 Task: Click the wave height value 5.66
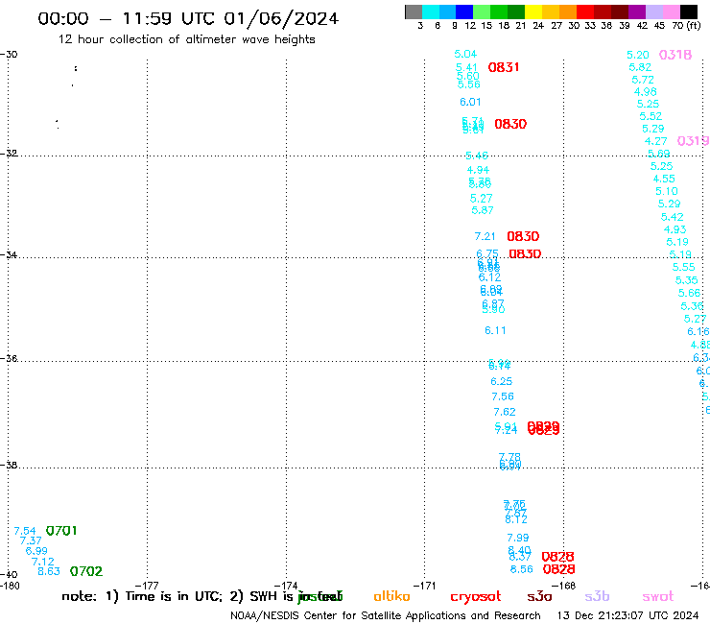click(689, 293)
